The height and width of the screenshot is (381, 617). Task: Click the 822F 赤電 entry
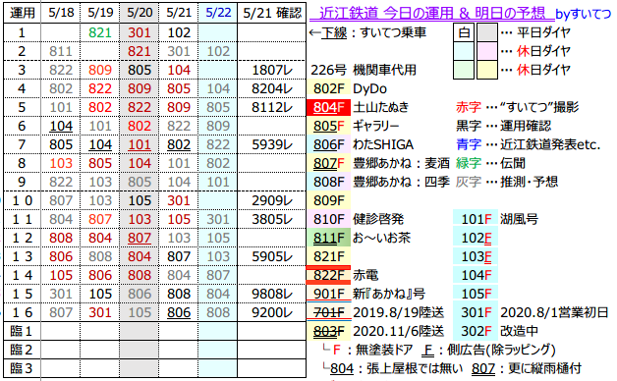coord(343,275)
